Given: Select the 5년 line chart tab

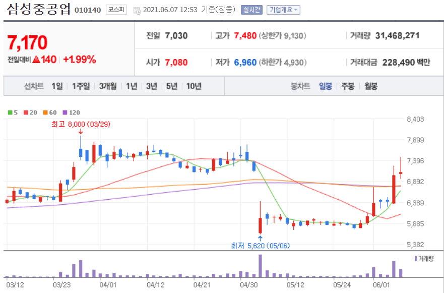Looking at the screenshot, I should (x=171, y=86).
